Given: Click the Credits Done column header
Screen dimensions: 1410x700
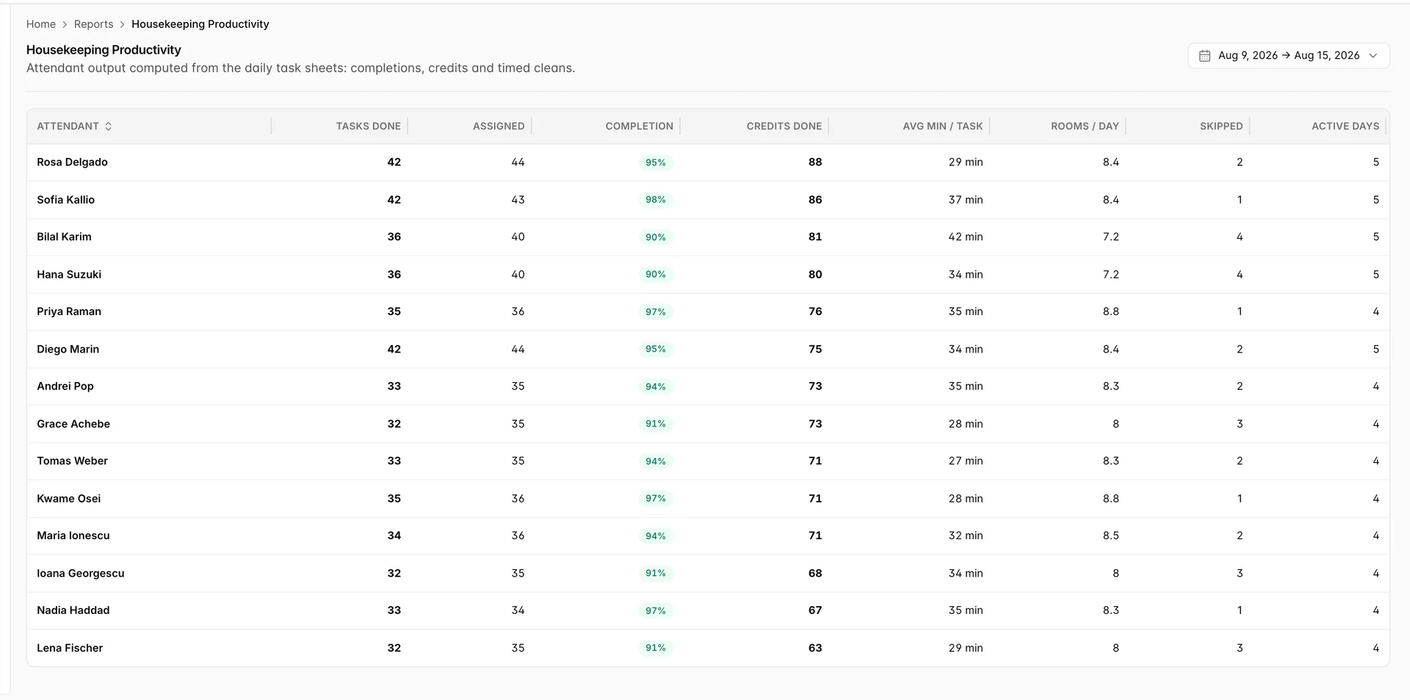Looking at the screenshot, I should pyautogui.click(x=784, y=126).
